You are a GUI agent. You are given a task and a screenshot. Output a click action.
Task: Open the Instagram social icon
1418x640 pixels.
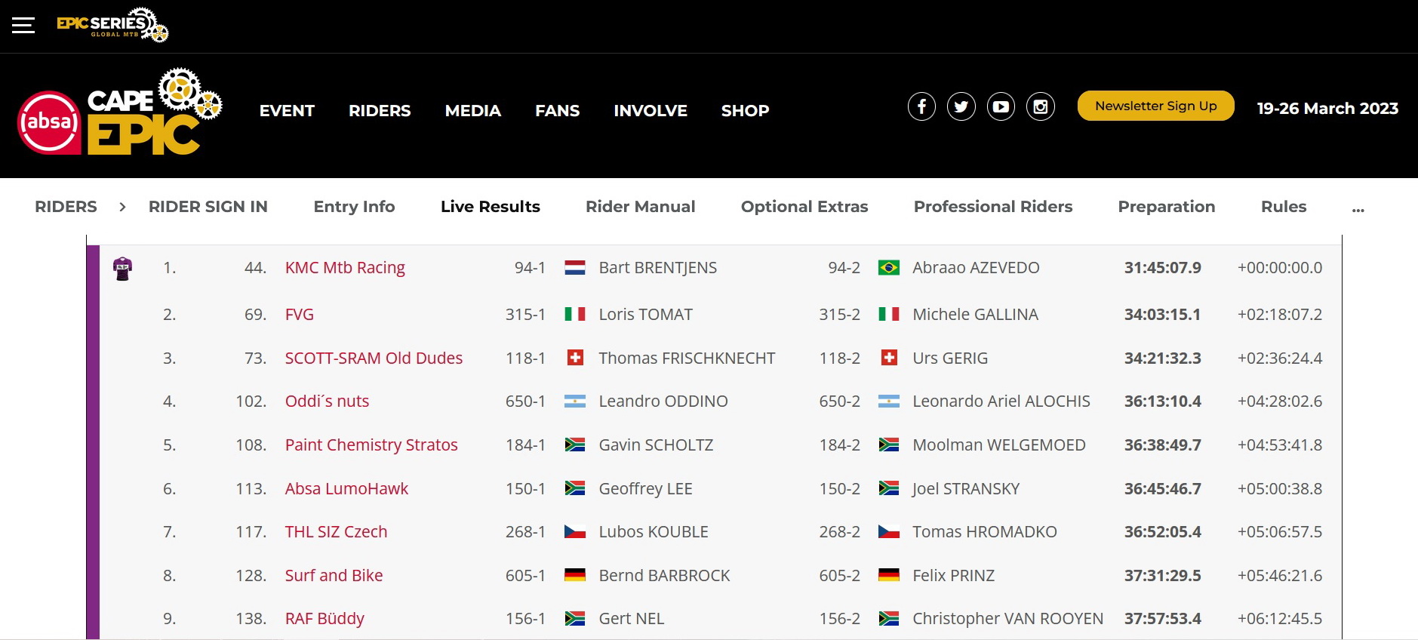tap(1041, 106)
